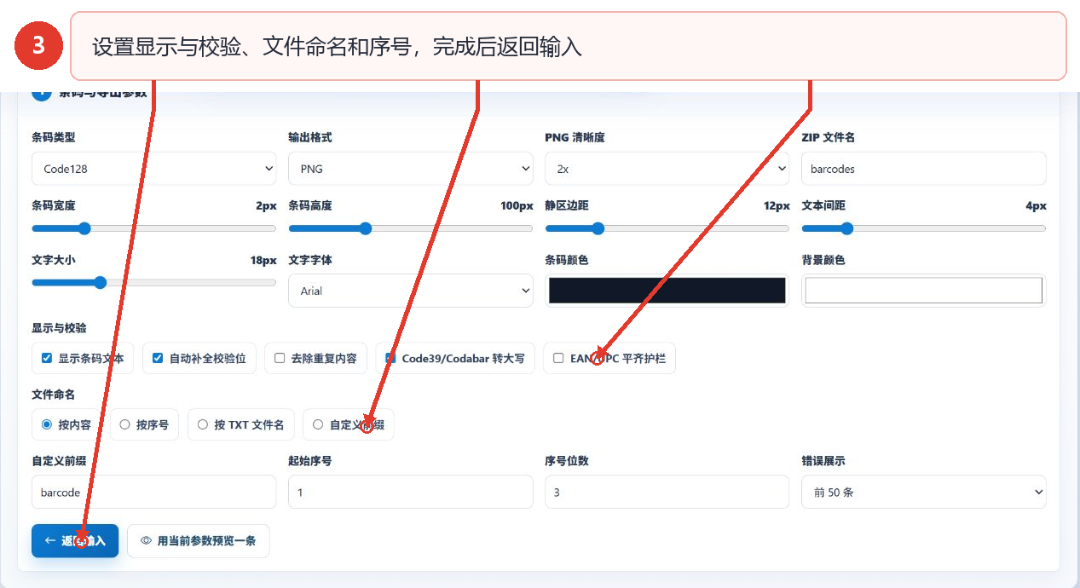Select the 自定义前缀 radio option
This screenshot has width=1080, height=588.
(x=318, y=424)
